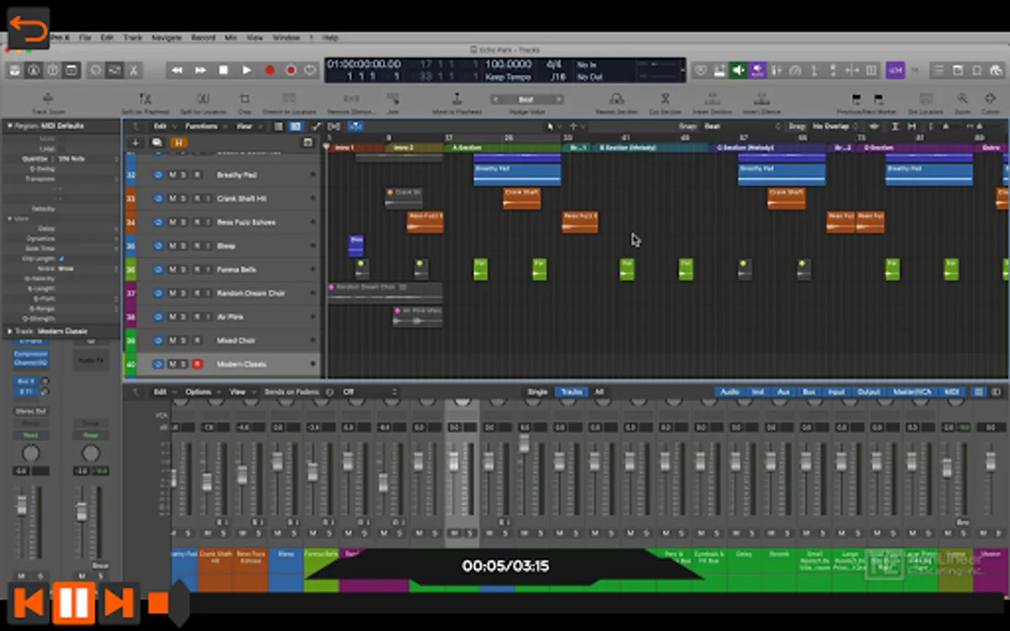Click the orange back arrow icon
The image size is (1010, 631).
[28, 29]
